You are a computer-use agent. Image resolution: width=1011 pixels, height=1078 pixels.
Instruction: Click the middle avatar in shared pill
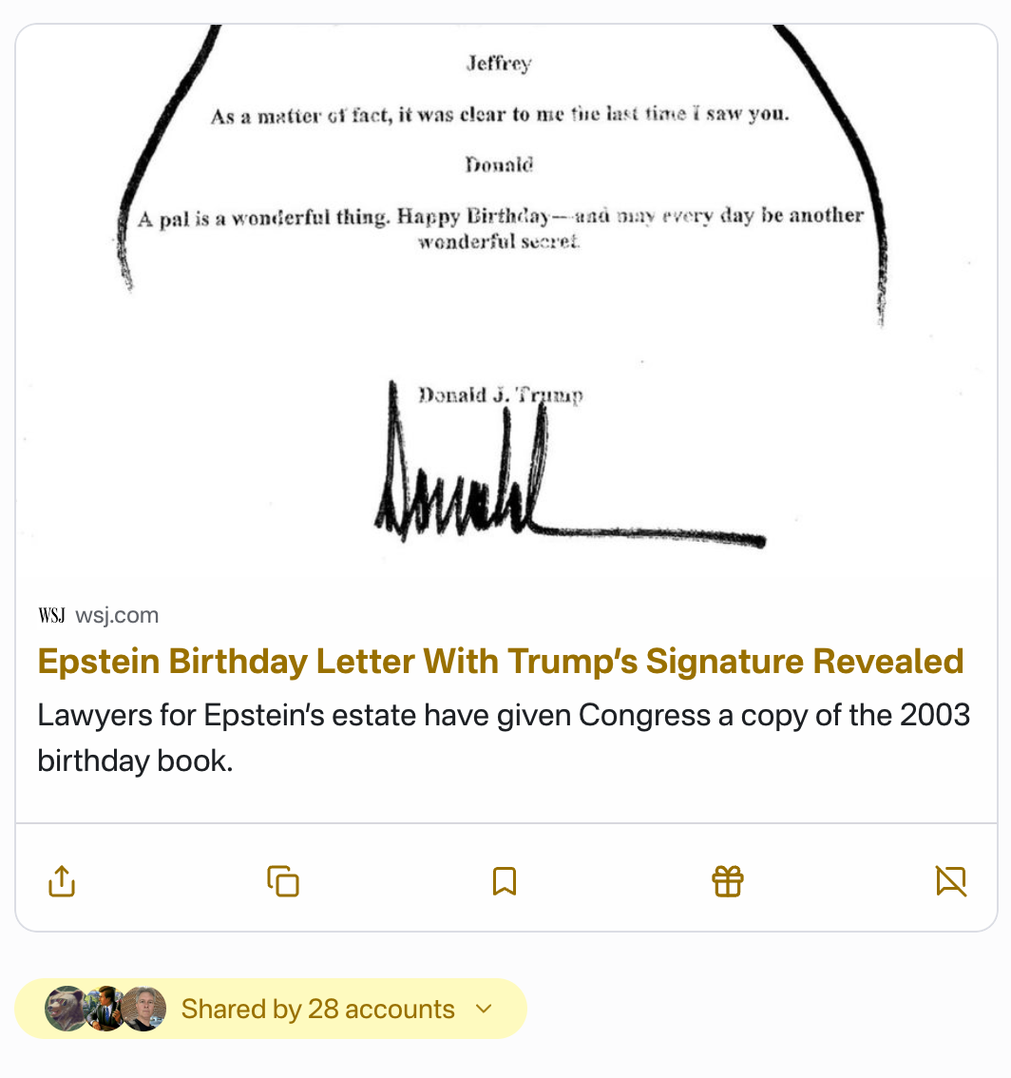(x=105, y=1009)
